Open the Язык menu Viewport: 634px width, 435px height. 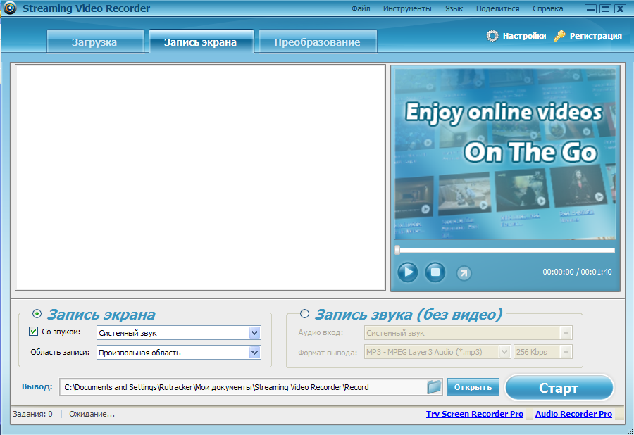point(454,8)
